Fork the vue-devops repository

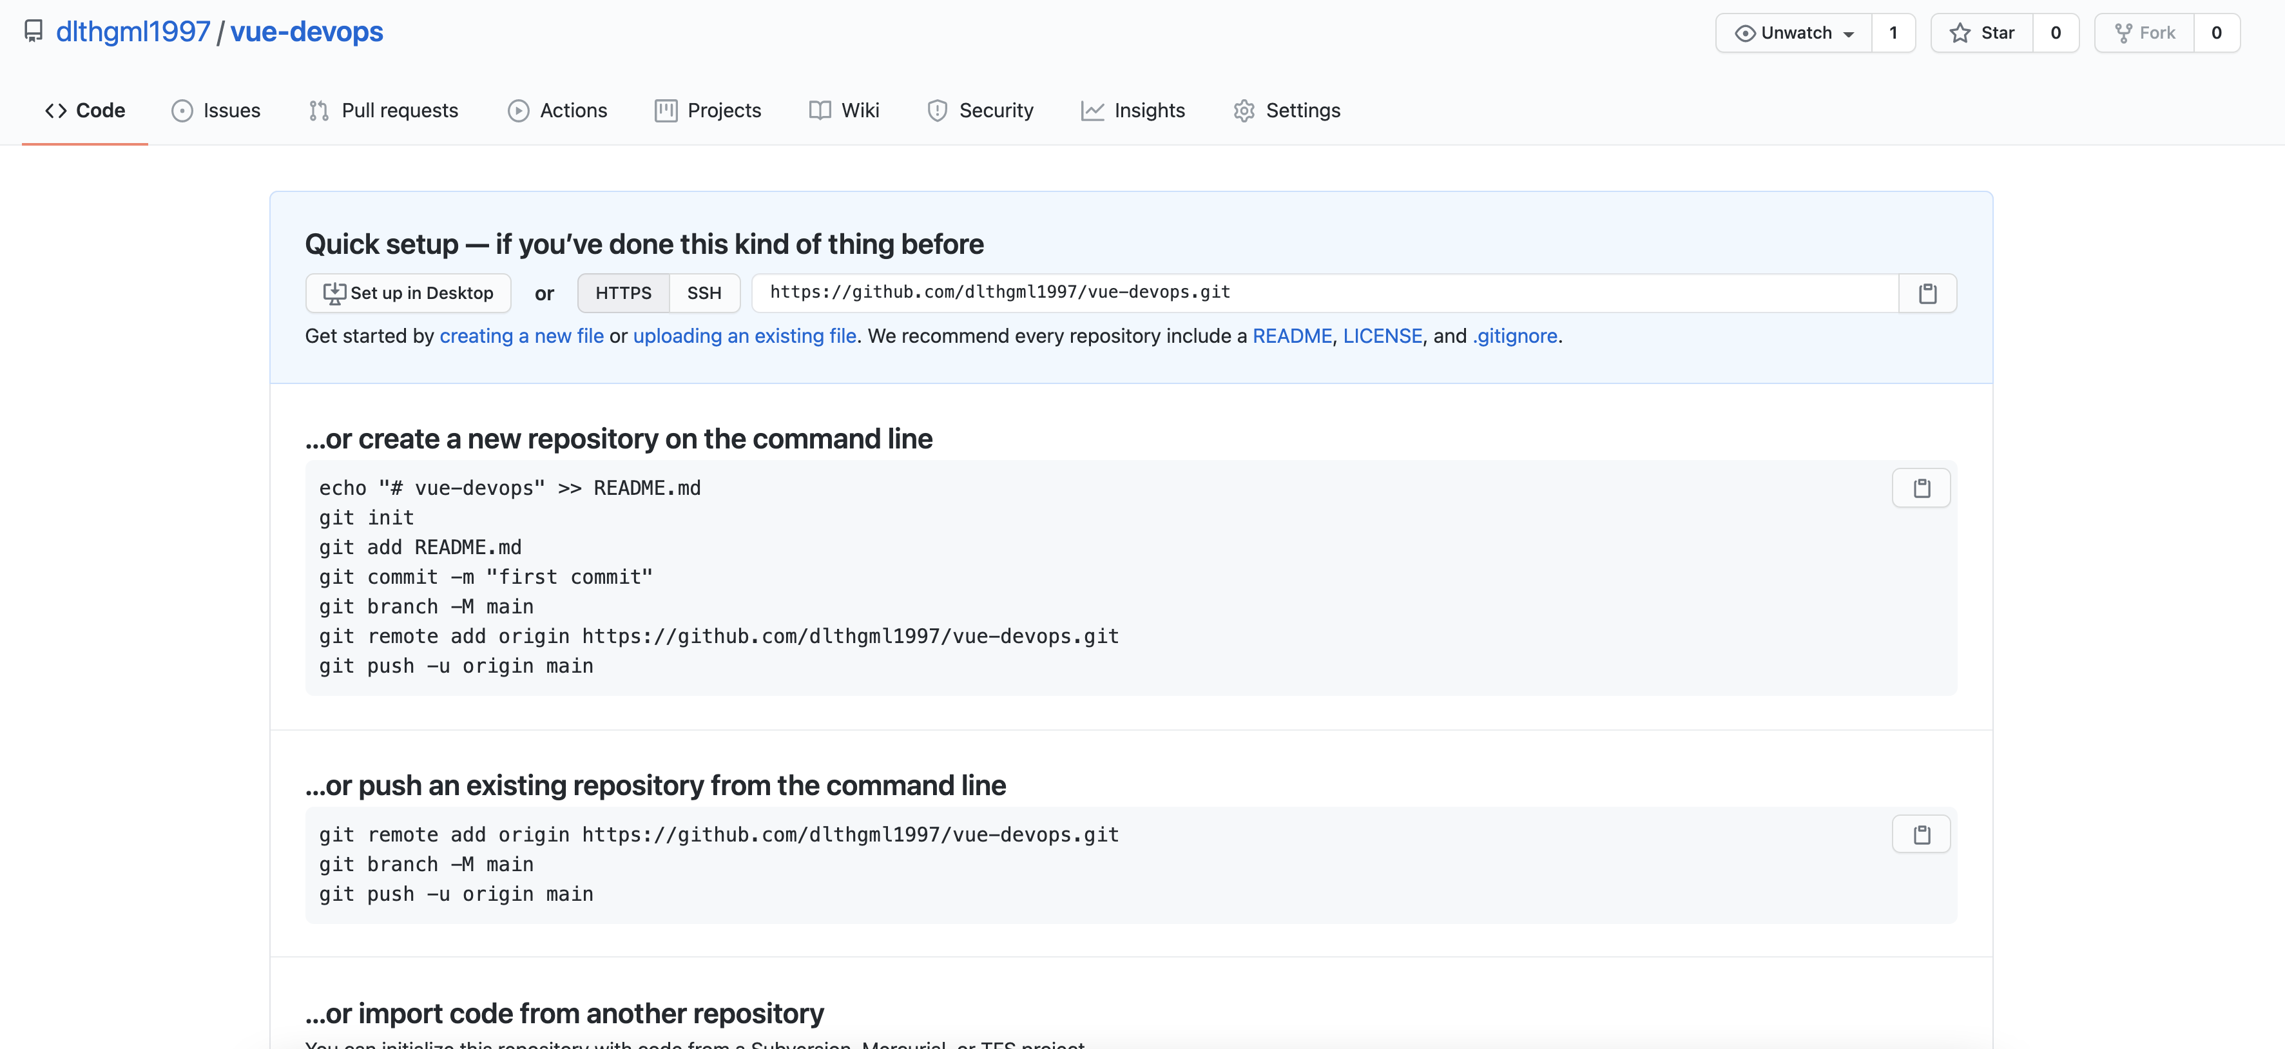coord(2144,33)
